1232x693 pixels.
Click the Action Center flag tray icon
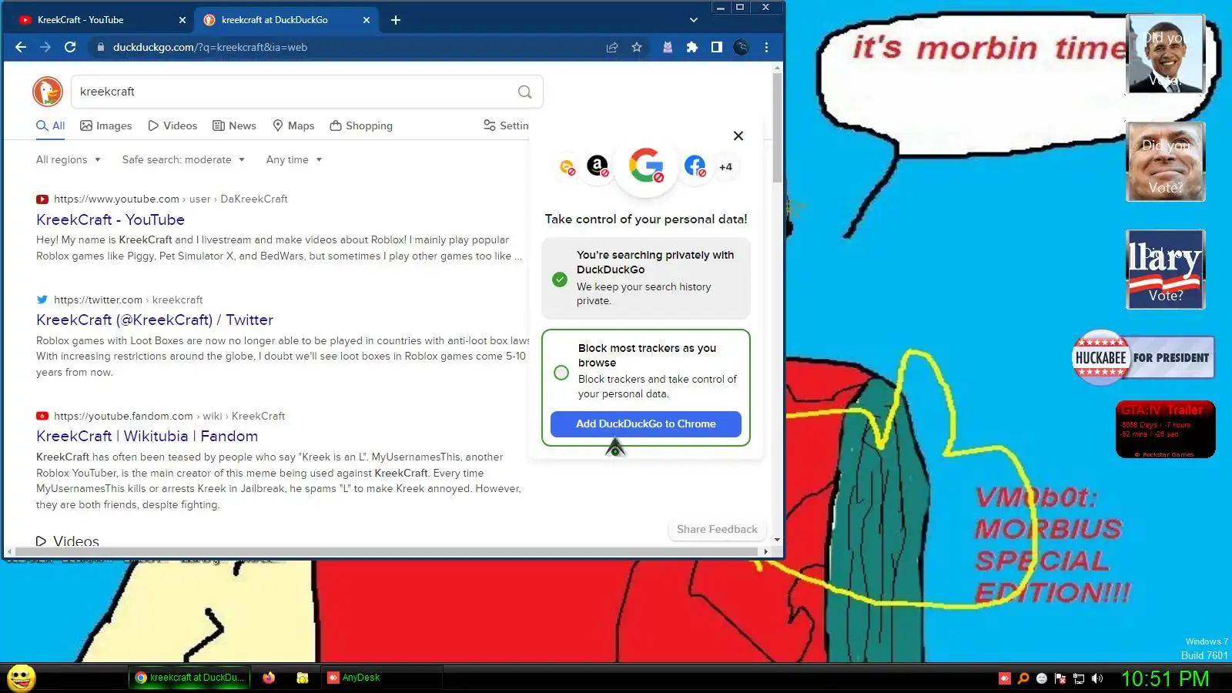click(x=1060, y=678)
